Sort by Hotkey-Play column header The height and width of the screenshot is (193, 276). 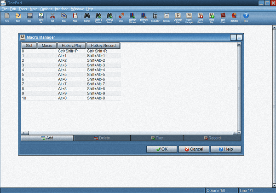pos(71,46)
